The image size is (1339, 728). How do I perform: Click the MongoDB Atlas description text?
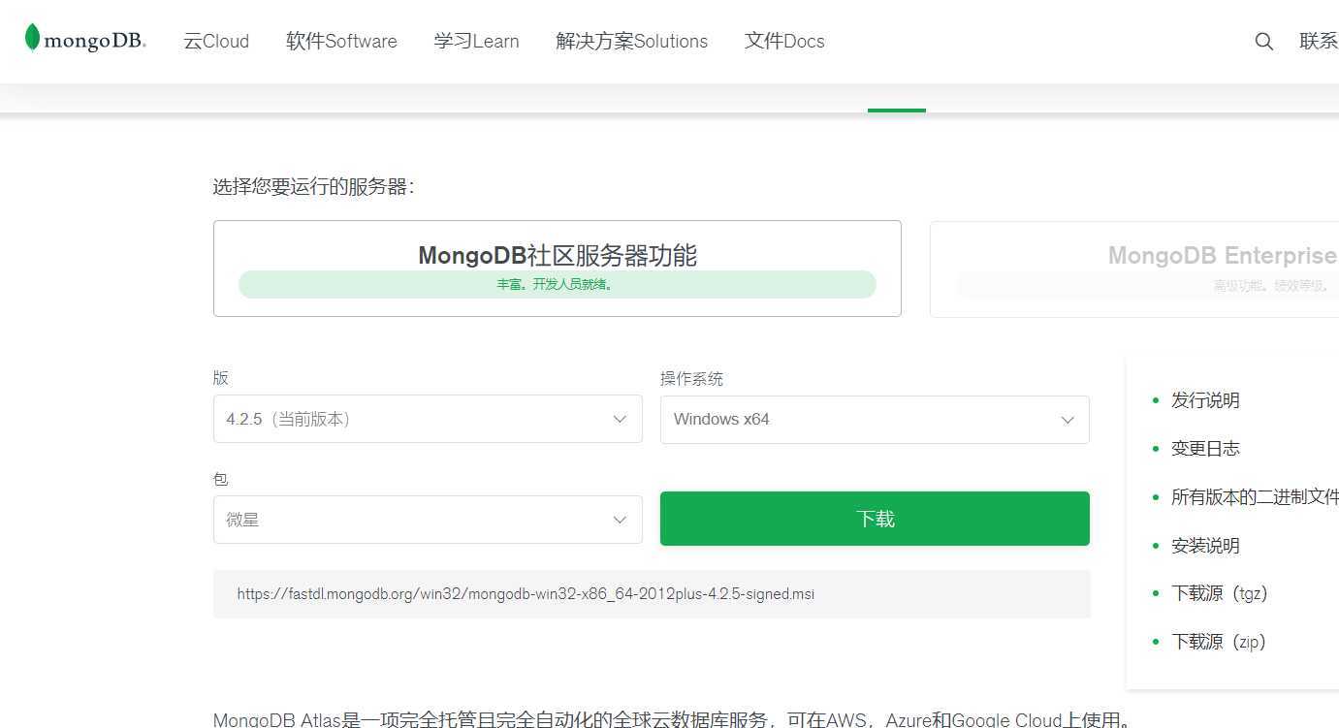click(672, 718)
